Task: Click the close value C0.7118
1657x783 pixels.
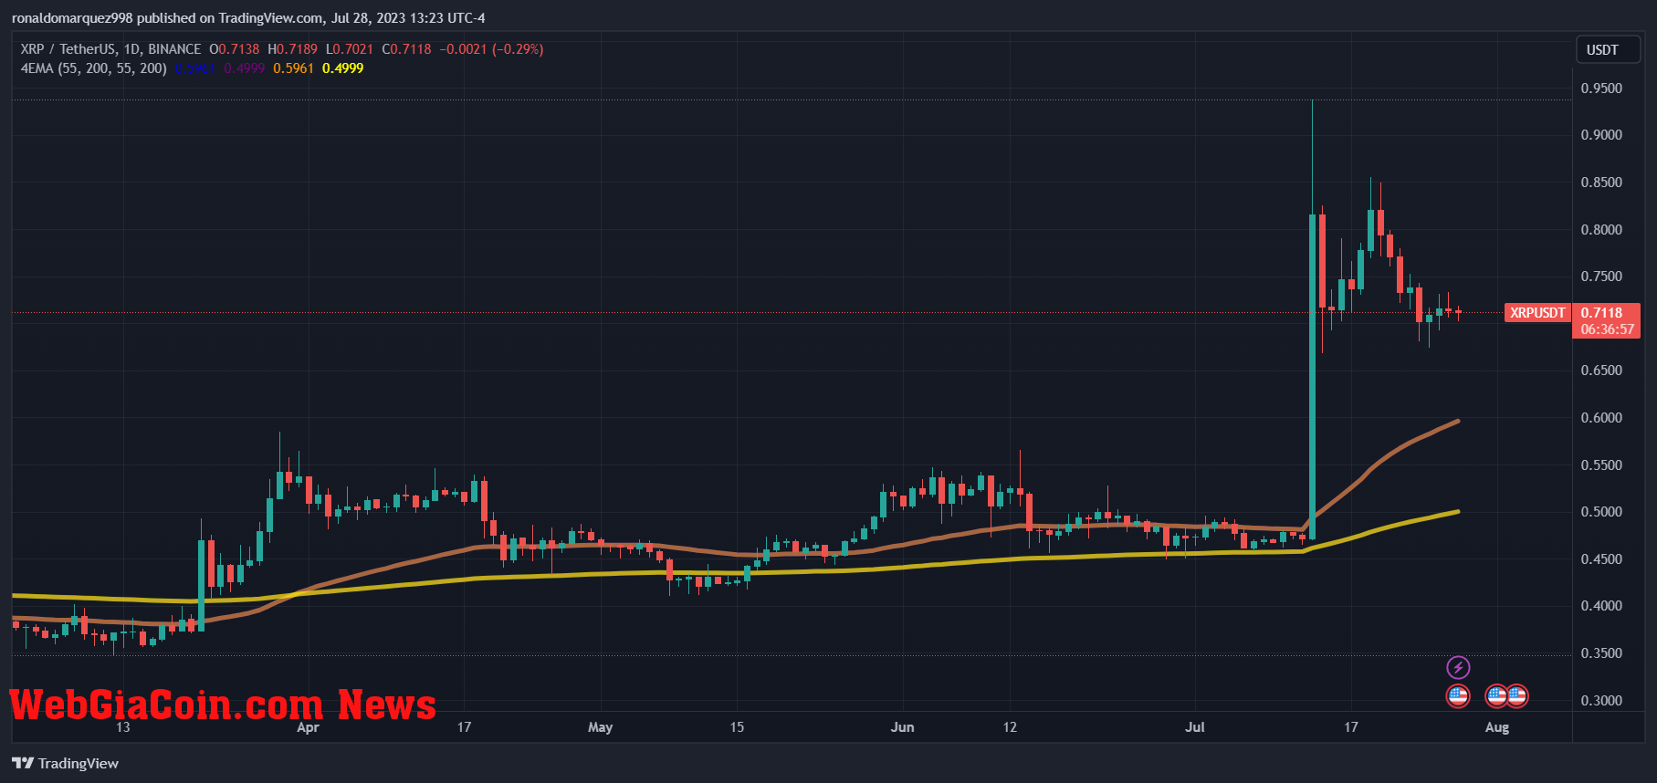Action: pos(406,49)
